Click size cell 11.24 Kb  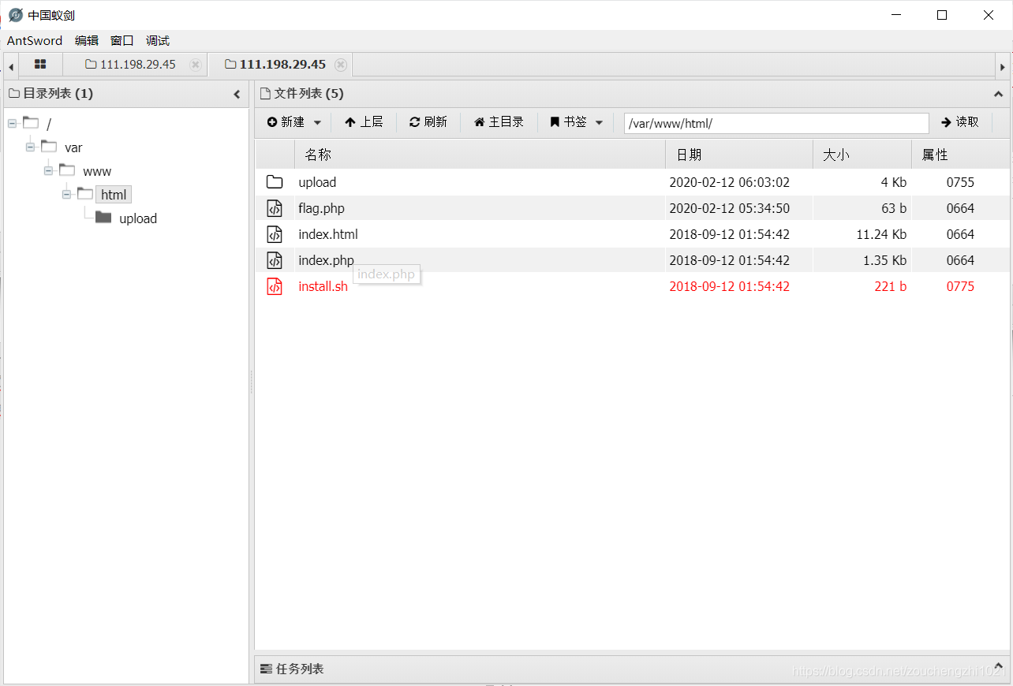[x=881, y=234]
